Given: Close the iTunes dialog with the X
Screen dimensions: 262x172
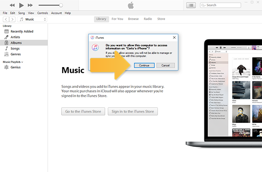Looking at the screenshot, I should pos(174,37).
